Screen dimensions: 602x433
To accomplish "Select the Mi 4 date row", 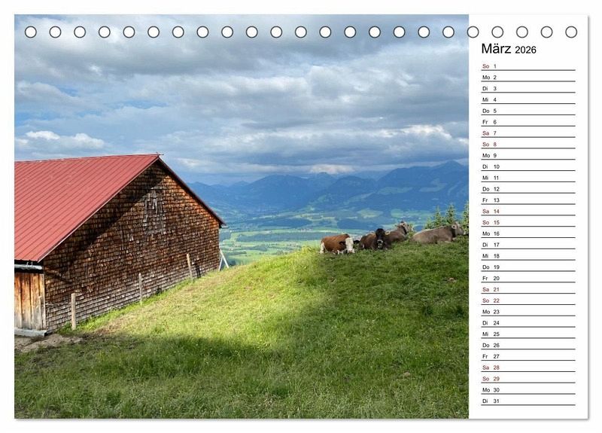I will tap(528, 99).
